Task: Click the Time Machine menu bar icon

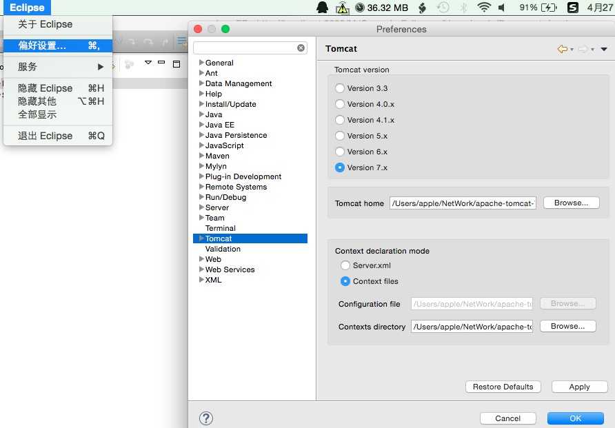Action: [x=443, y=8]
